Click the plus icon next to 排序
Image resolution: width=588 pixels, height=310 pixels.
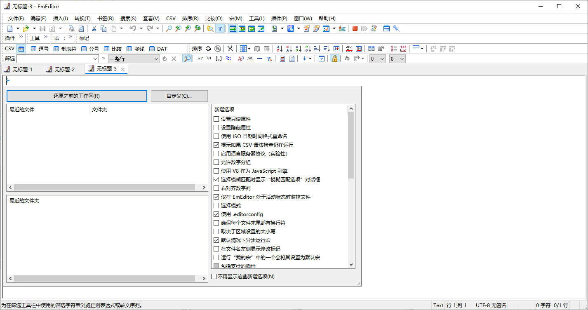(x=208, y=49)
